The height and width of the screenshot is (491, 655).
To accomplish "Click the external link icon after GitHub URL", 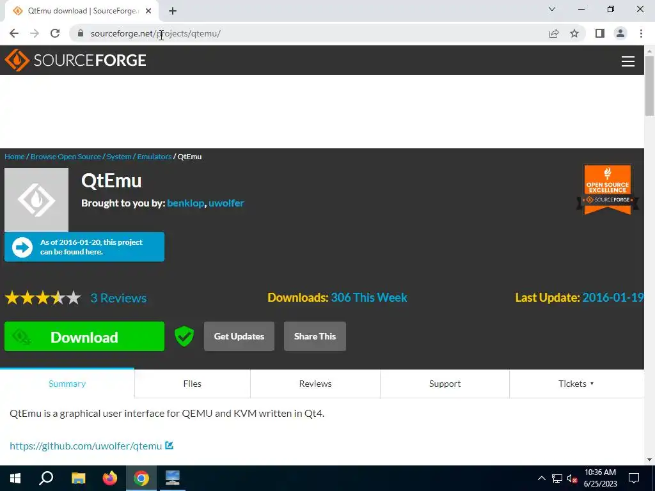I will point(169,446).
